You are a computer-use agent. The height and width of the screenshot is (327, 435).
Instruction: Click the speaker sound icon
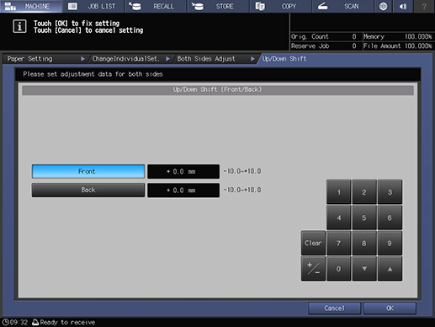click(403, 6)
